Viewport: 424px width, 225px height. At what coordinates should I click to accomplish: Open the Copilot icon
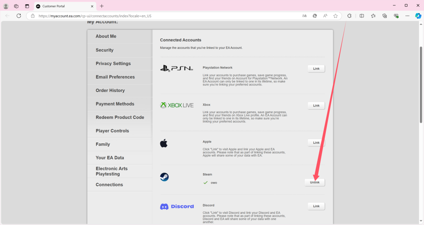[418, 16]
